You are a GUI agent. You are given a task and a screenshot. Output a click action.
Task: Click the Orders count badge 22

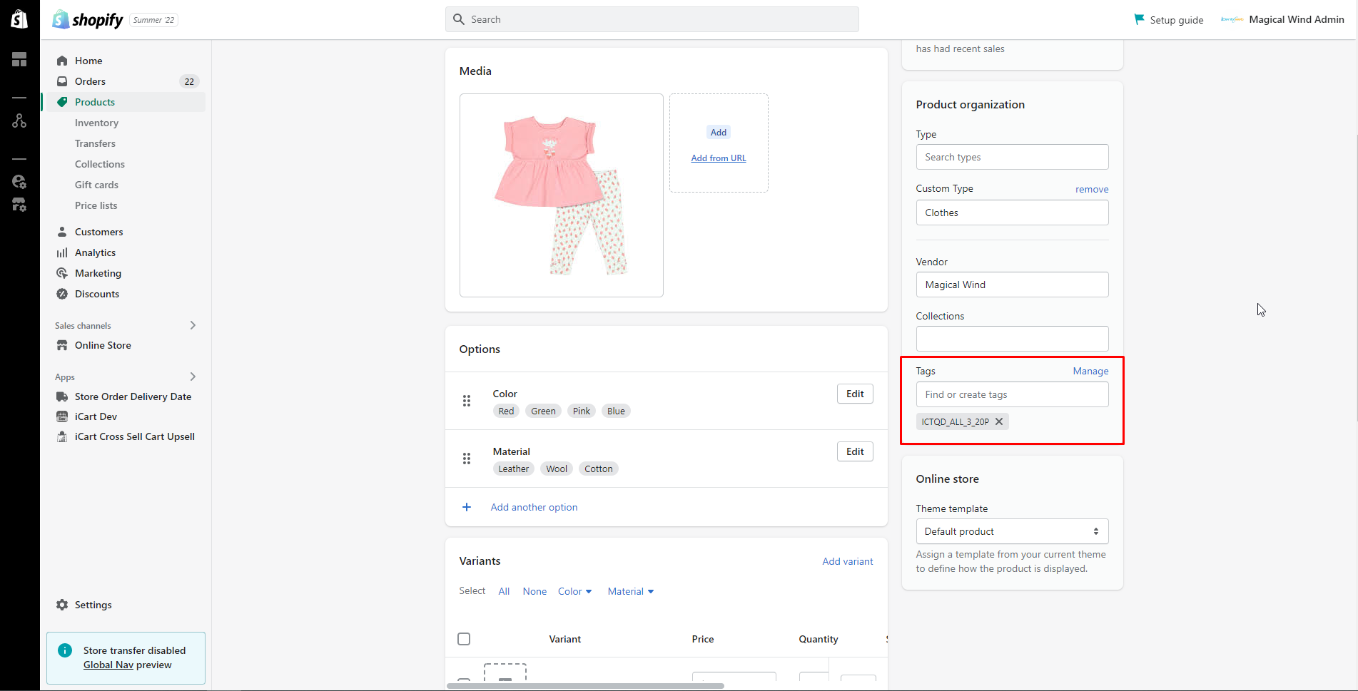pyautogui.click(x=189, y=81)
